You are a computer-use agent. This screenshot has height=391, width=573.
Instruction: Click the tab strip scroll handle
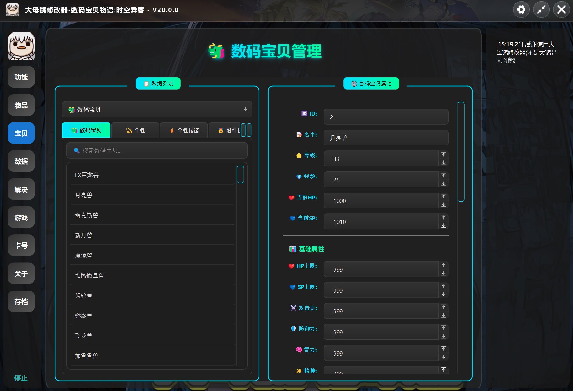(x=246, y=130)
